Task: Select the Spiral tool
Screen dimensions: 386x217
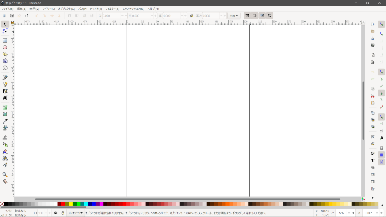Action: pyautogui.click(x=5, y=68)
